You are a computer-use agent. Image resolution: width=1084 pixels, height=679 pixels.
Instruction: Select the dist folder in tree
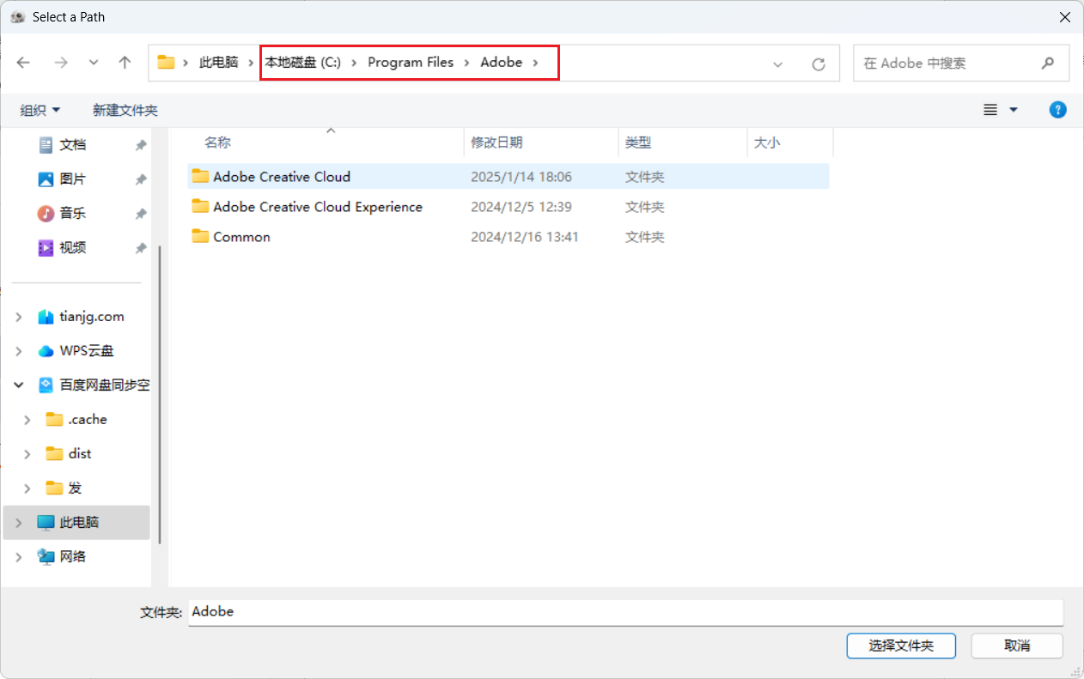[80, 454]
